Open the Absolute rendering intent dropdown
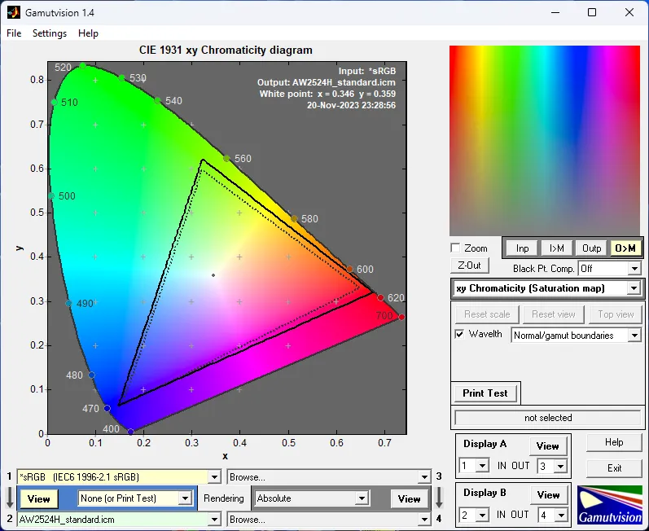The image size is (649, 531). click(x=362, y=498)
